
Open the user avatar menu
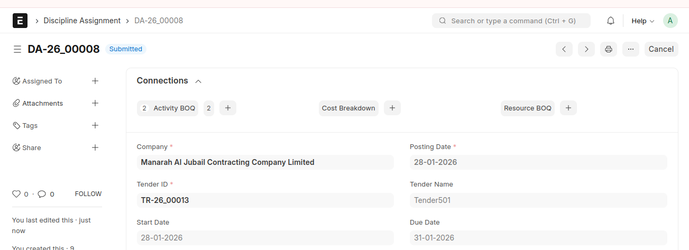tap(670, 21)
